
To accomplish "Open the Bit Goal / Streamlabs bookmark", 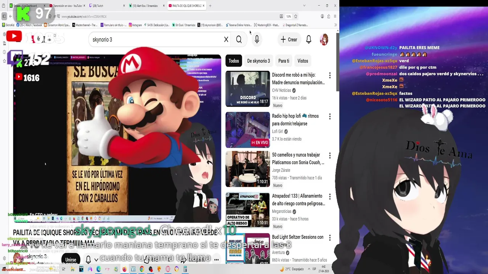I will 183,25.
